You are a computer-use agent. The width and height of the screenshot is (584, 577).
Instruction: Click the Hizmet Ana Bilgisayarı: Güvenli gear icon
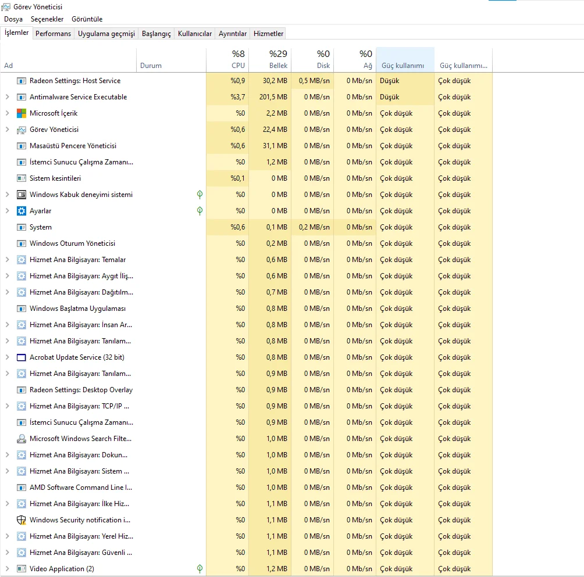(x=22, y=553)
